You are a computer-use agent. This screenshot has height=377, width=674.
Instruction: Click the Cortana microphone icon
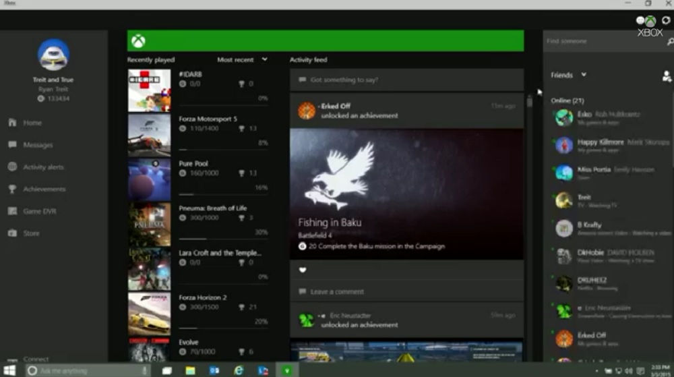145,370
